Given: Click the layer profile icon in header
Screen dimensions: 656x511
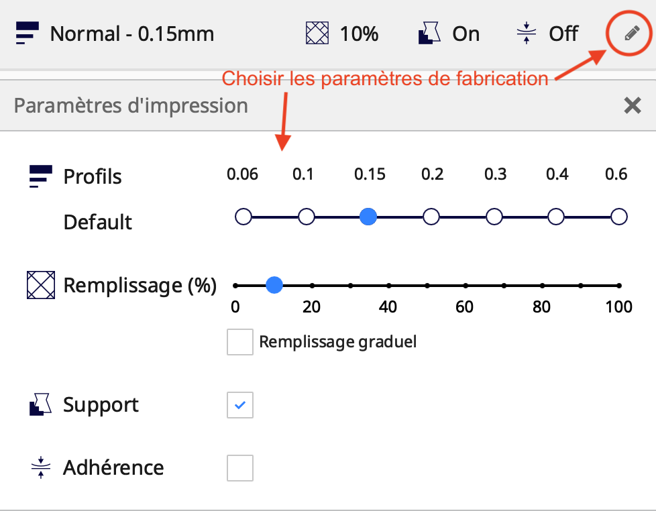Looking at the screenshot, I should (28, 33).
